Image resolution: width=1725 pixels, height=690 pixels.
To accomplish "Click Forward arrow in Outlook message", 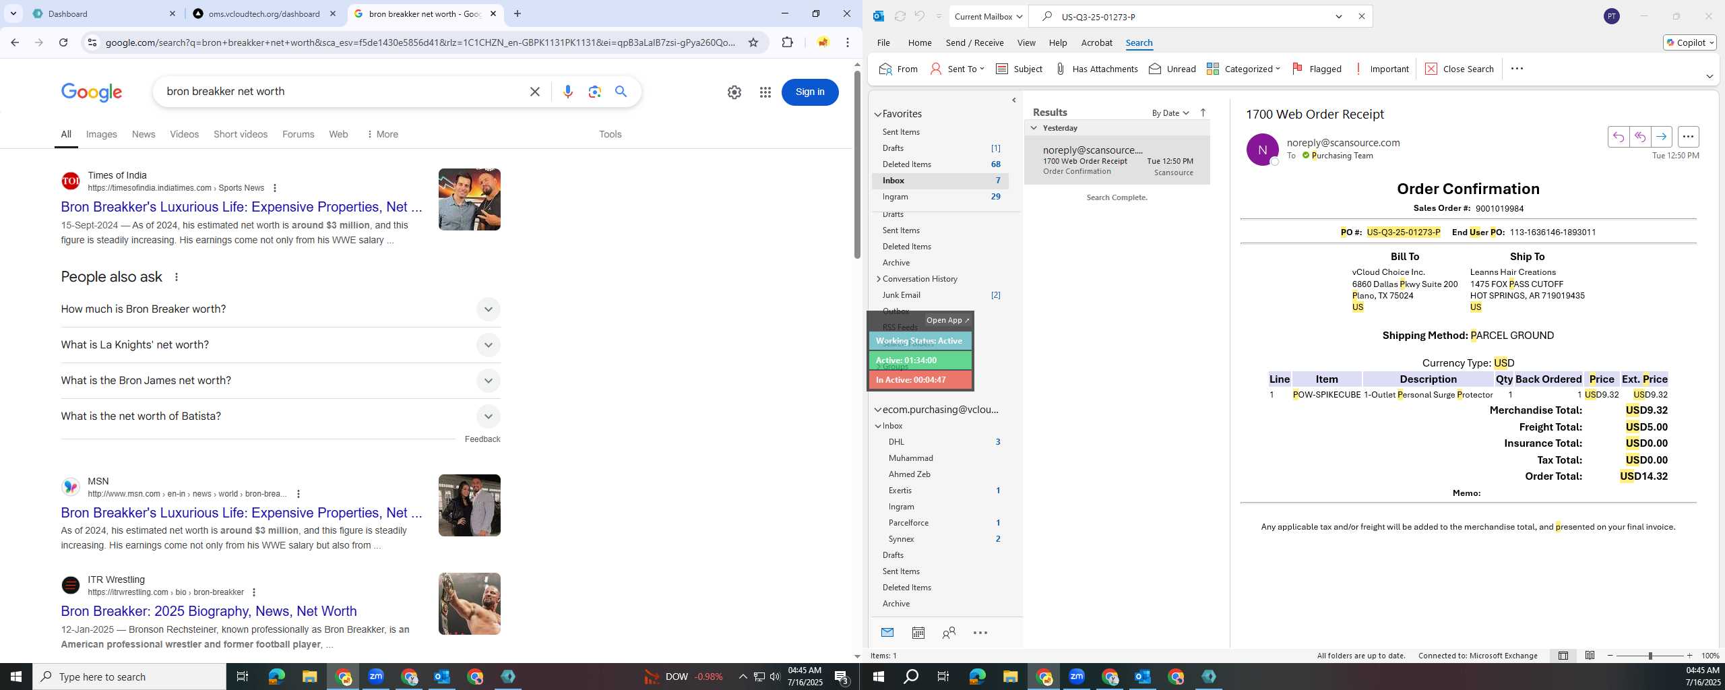I will [x=1662, y=137].
